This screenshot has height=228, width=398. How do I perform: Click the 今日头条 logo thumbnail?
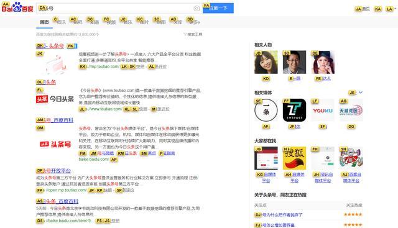point(55,99)
